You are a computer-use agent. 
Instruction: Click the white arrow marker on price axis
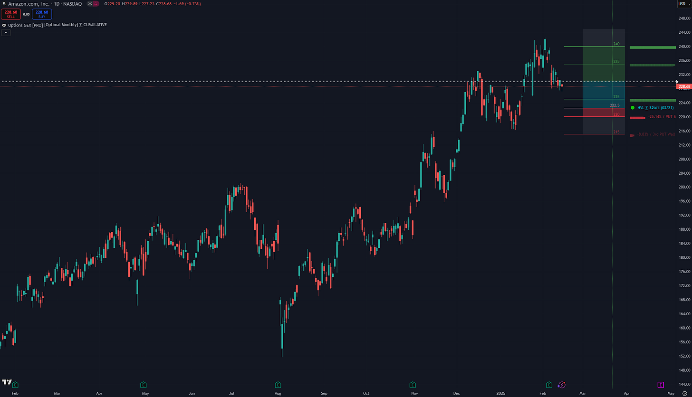click(x=677, y=82)
